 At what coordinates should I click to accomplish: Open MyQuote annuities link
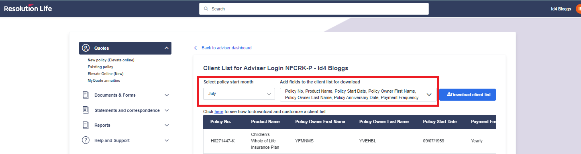click(x=104, y=81)
